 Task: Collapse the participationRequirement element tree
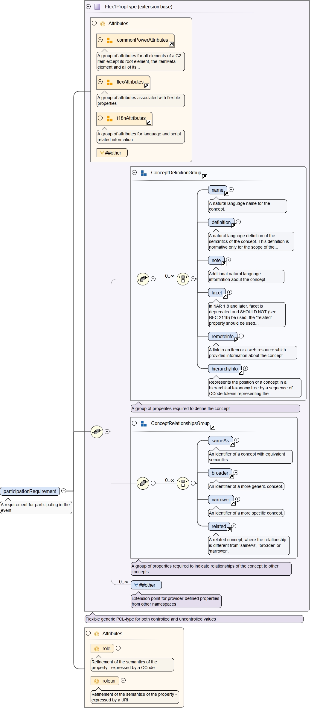point(64,491)
